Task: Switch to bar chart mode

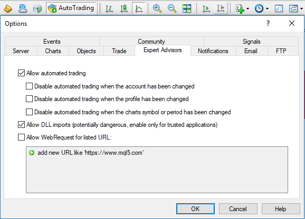Action: (x=109, y=8)
